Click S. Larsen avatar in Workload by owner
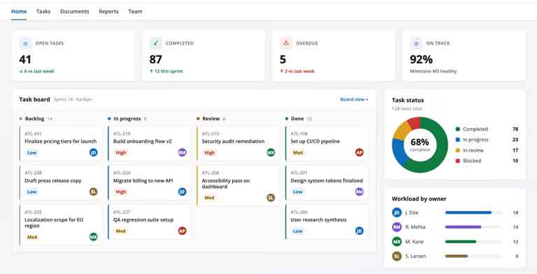Viewport: 537px width, 274px height. point(396,256)
